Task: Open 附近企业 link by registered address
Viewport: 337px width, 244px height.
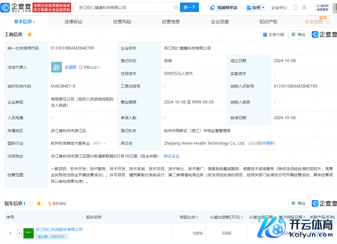Action: point(172,156)
